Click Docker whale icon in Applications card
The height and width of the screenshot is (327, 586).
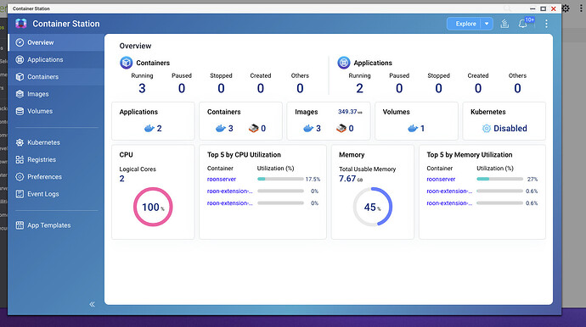click(149, 129)
